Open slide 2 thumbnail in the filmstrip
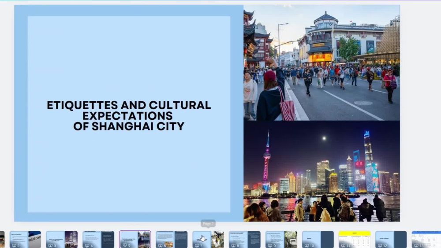The height and width of the screenshot is (248, 441). tap(25, 239)
